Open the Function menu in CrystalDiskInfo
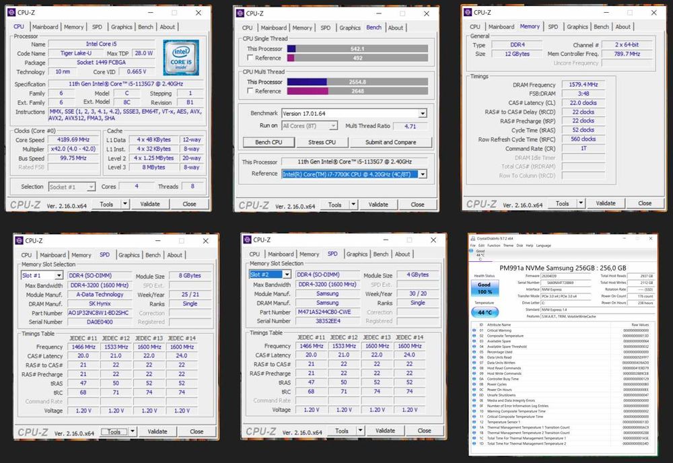The image size is (673, 463). click(x=493, y=246)
